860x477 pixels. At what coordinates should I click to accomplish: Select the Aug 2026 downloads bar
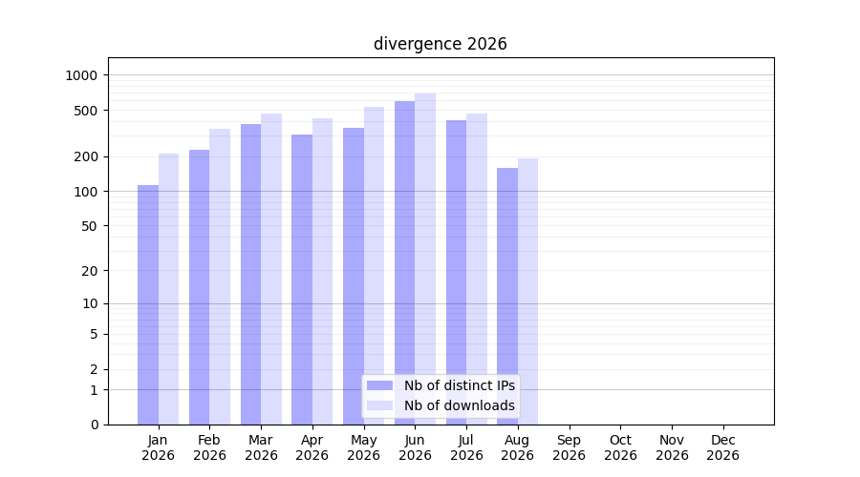pos(528,291)
